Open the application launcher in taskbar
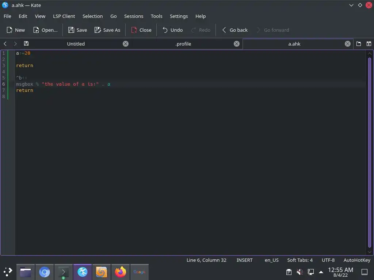 coord(8,272)
